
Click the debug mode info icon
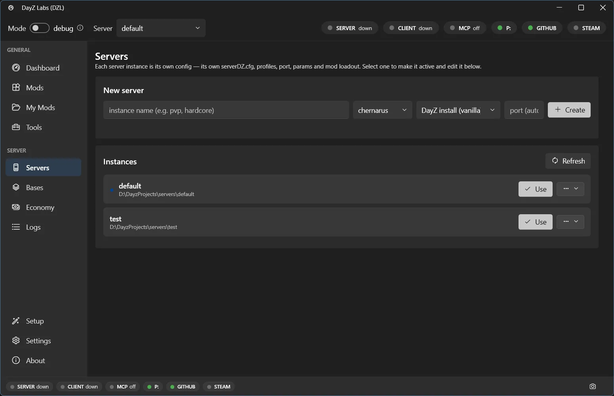coord(80,28)
